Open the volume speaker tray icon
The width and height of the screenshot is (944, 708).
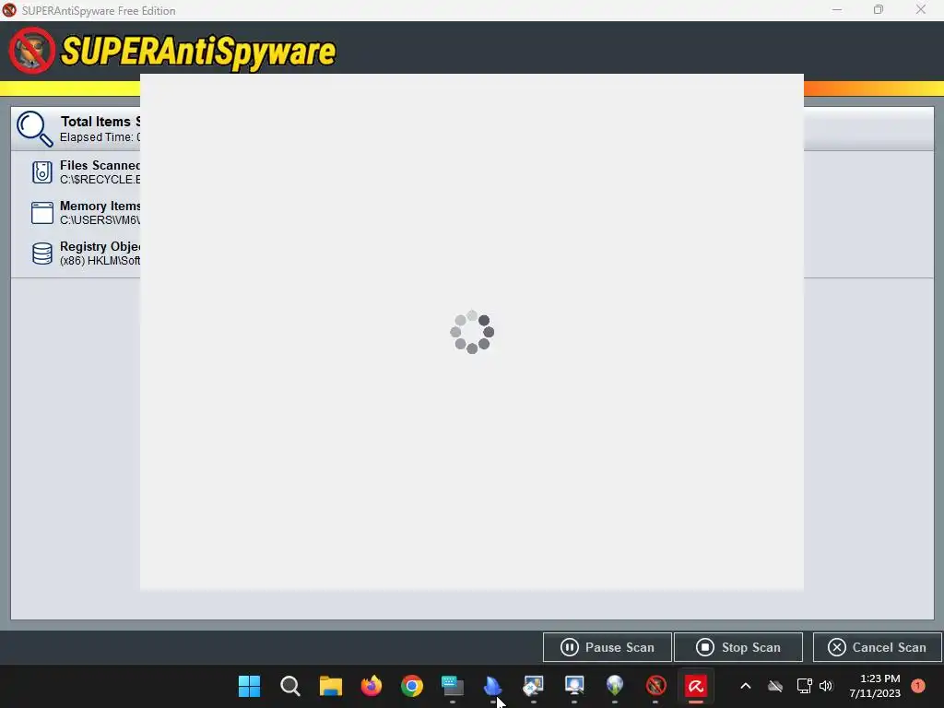(826, 686)
